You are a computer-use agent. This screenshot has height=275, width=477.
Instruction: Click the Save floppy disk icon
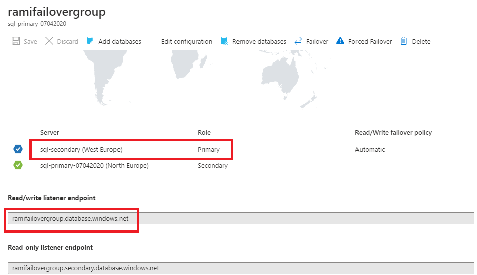point(16,41)
